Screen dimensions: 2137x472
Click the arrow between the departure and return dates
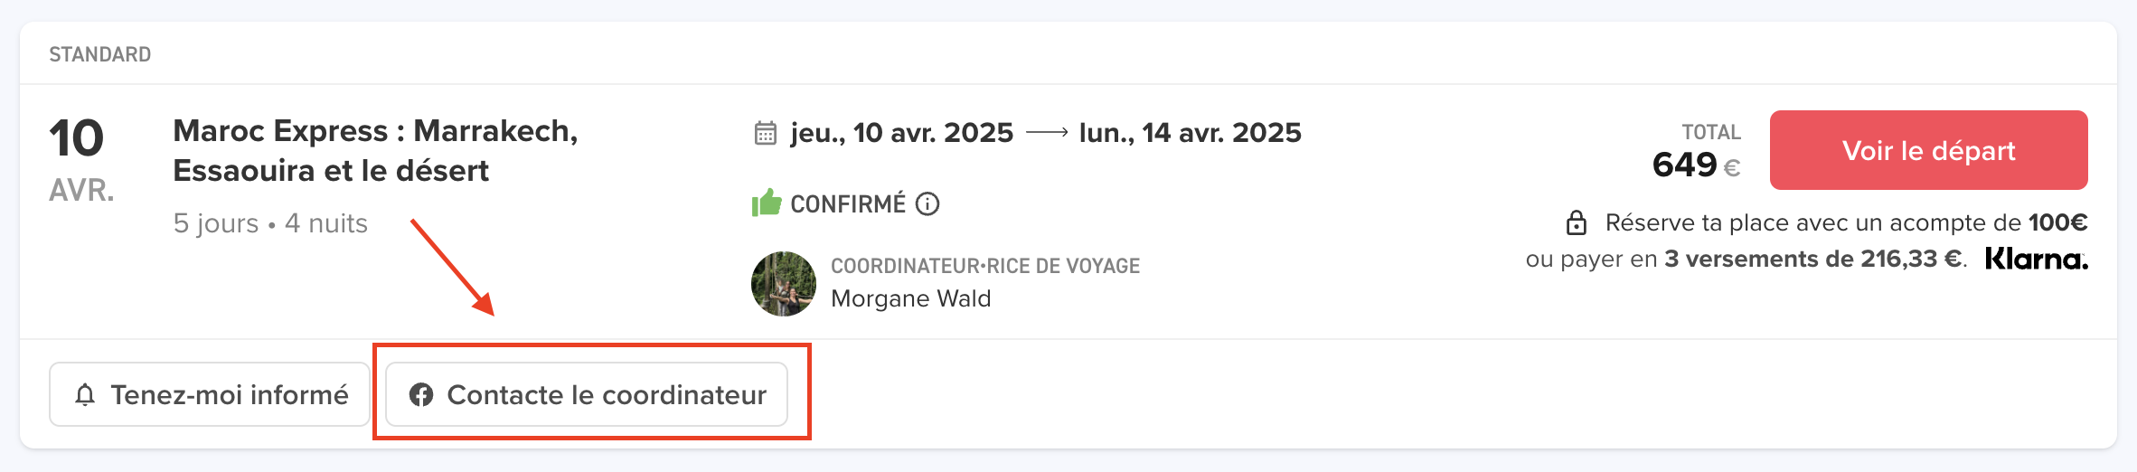click(x=1048, y=133)
